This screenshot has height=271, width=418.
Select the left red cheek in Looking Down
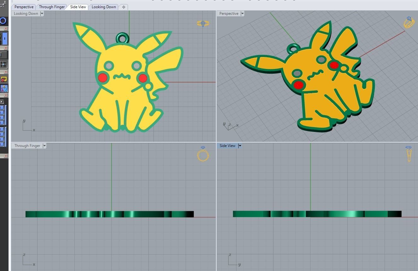point(103,77)
